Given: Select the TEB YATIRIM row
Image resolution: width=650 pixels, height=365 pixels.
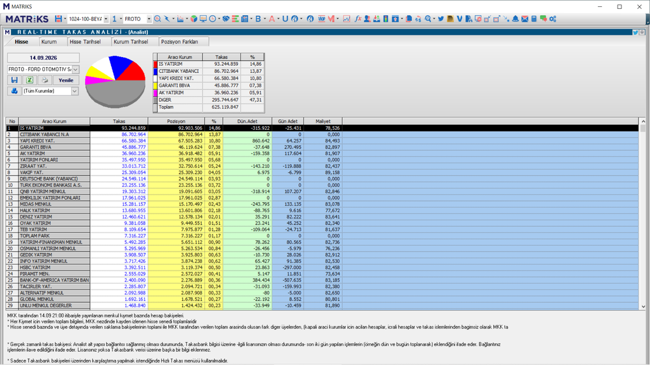Looking at the screenshot, I should tap(322, 229).
